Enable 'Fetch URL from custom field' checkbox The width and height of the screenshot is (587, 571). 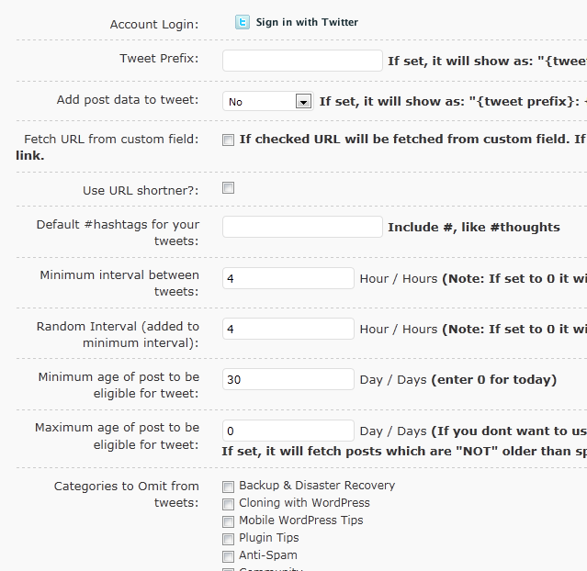click(229, 140)
